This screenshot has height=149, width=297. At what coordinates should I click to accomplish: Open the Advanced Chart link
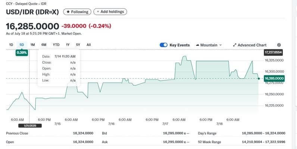(250, 45)
